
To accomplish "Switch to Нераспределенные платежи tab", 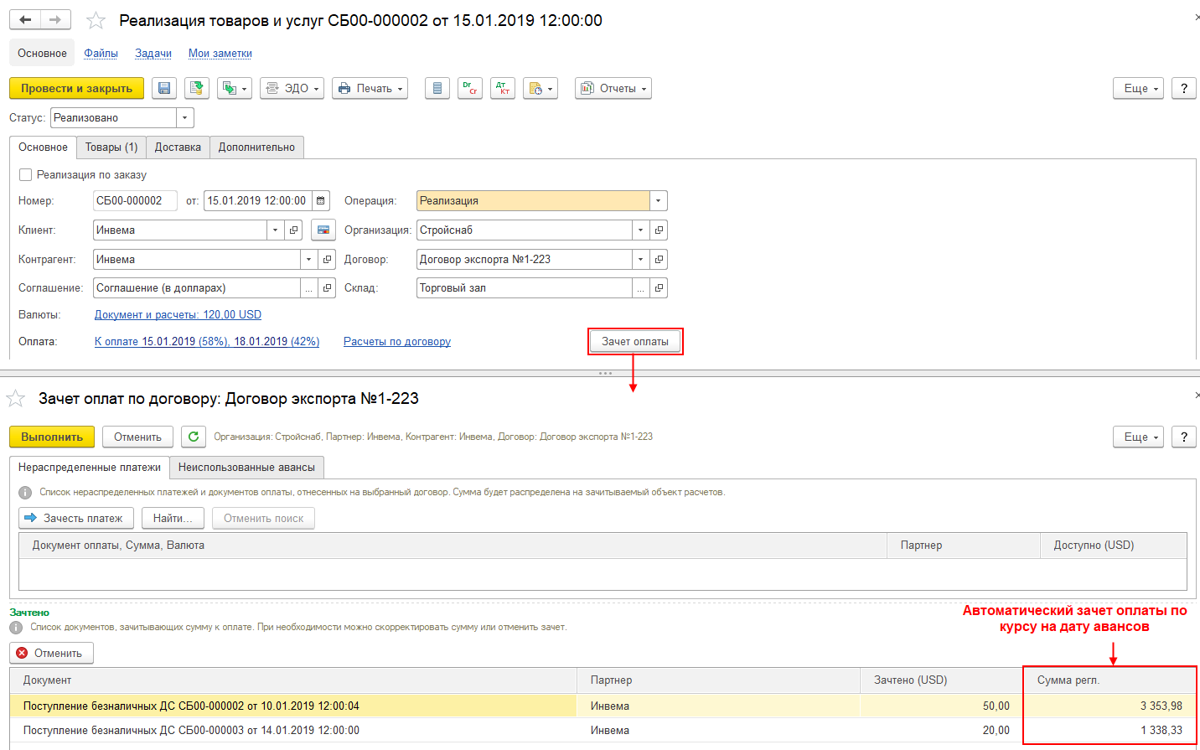I will [90, 467].
